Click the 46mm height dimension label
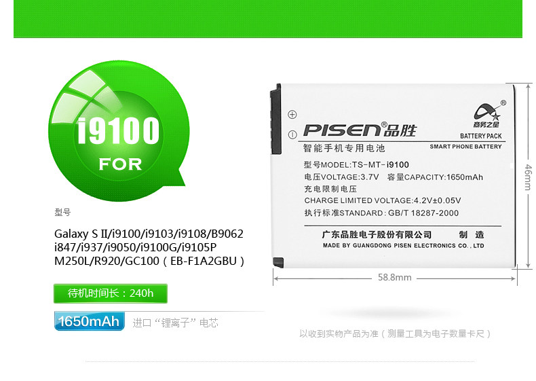 528,177
